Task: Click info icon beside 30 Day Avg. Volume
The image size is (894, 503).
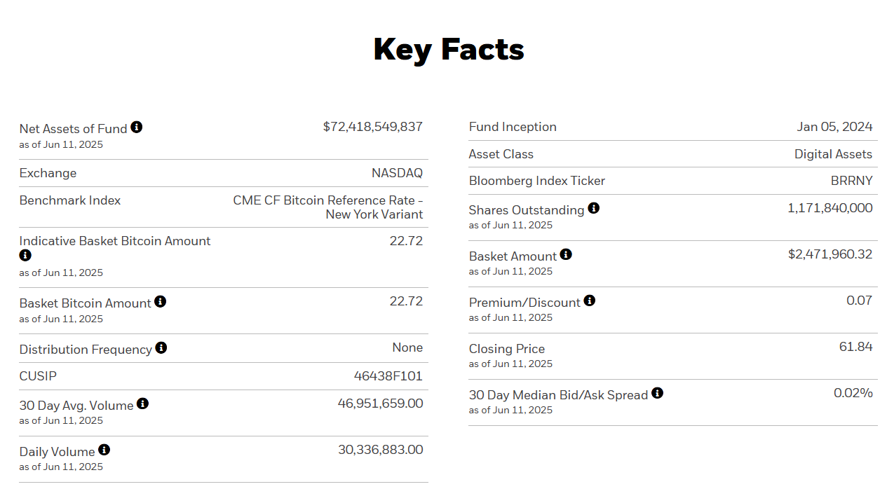Action: click(x=142, y=404)
